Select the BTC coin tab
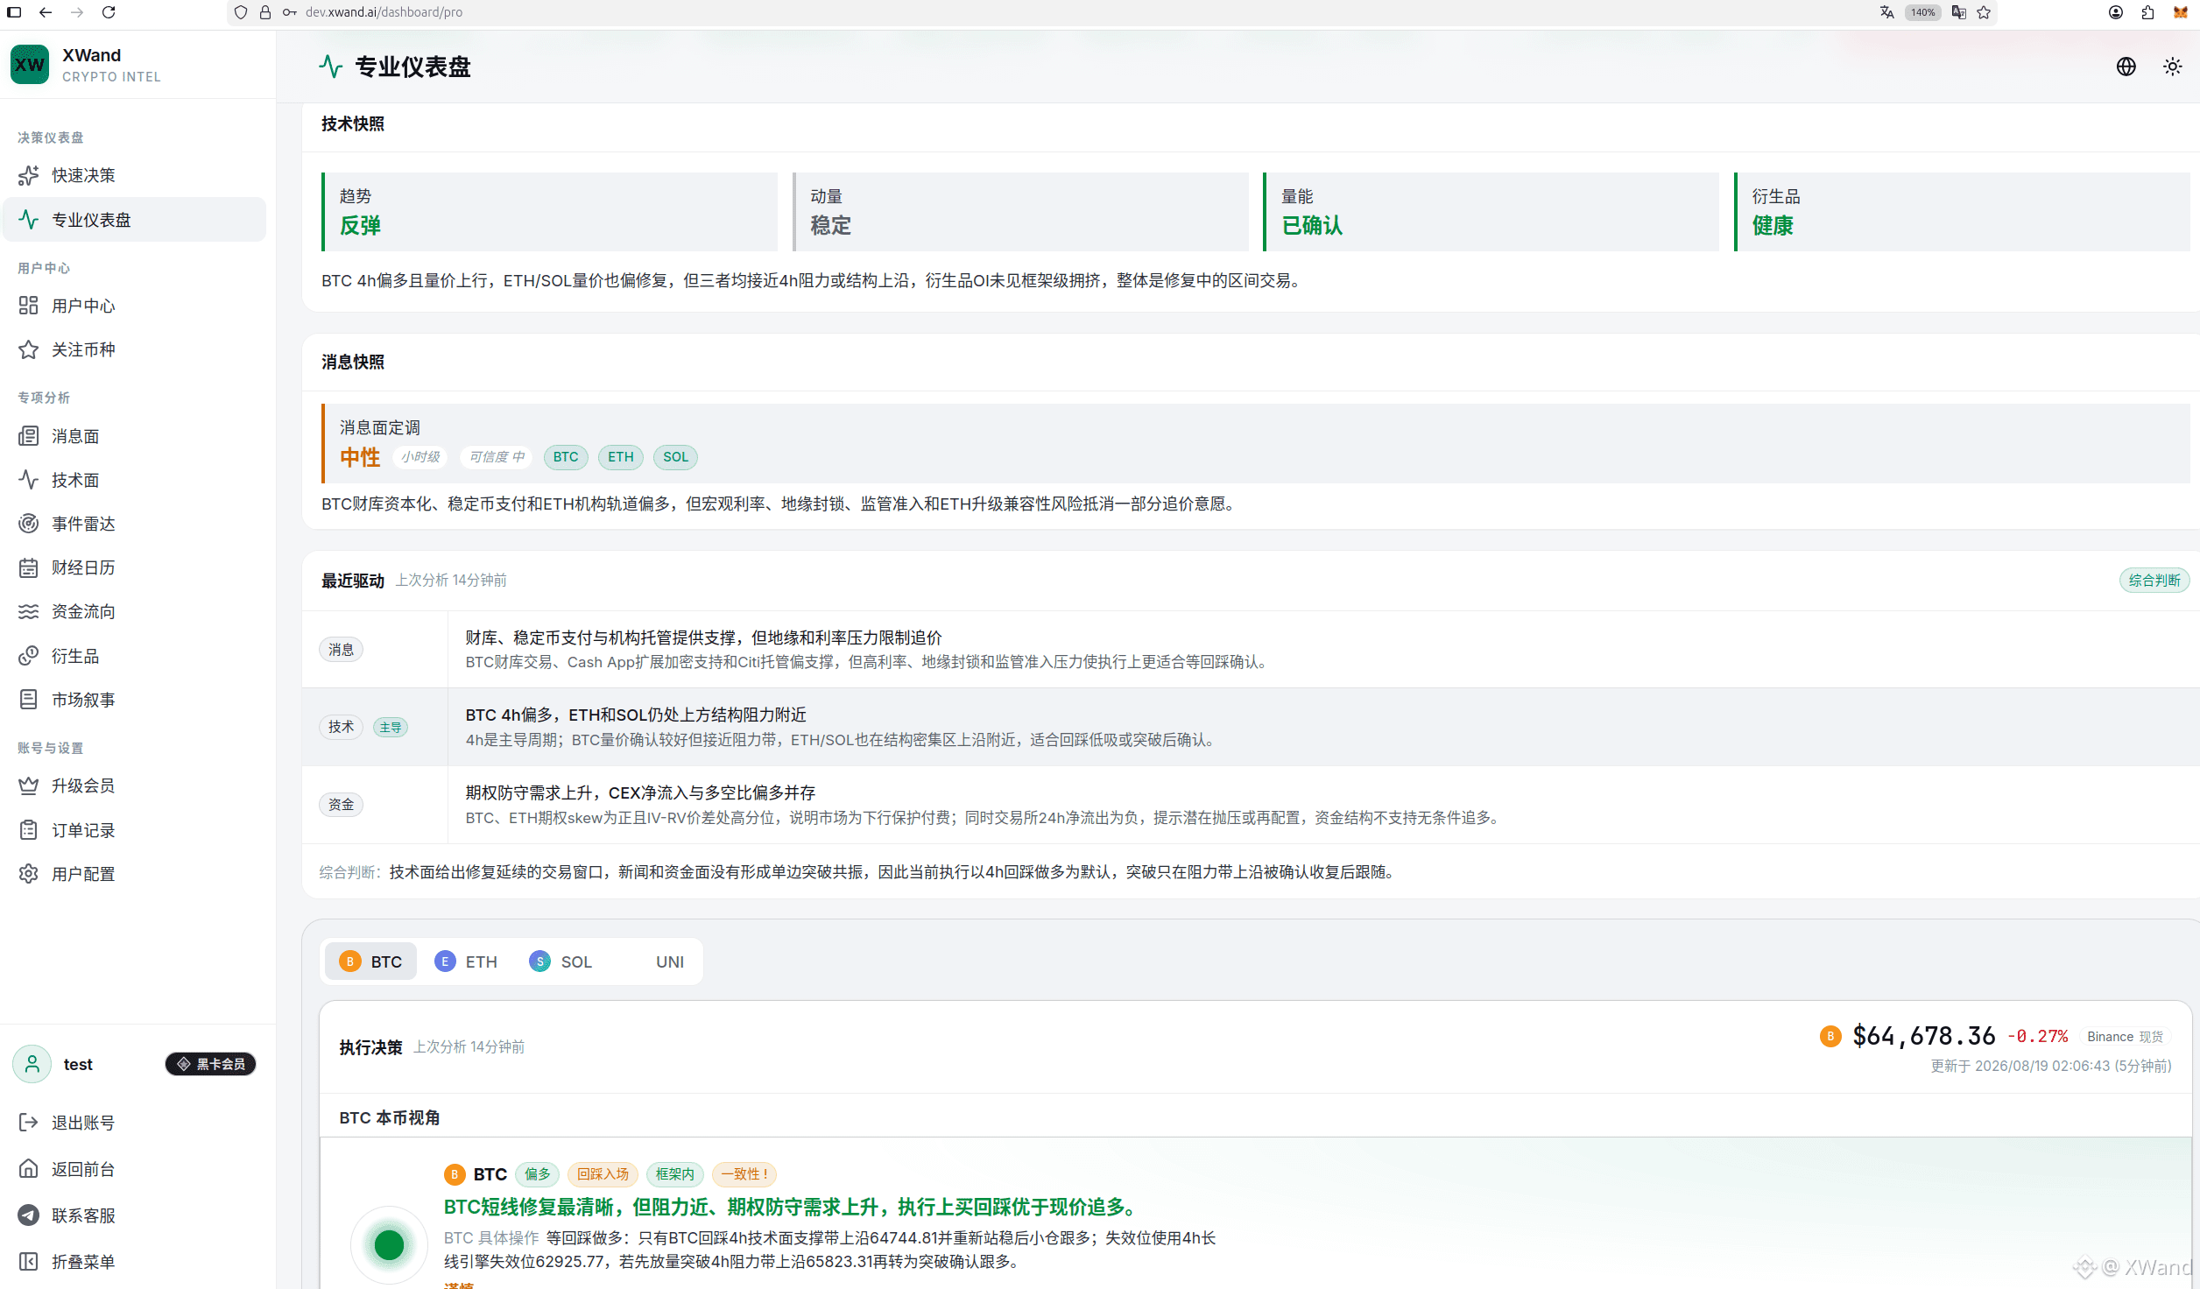2200x1289 pixels. [370, 961]
